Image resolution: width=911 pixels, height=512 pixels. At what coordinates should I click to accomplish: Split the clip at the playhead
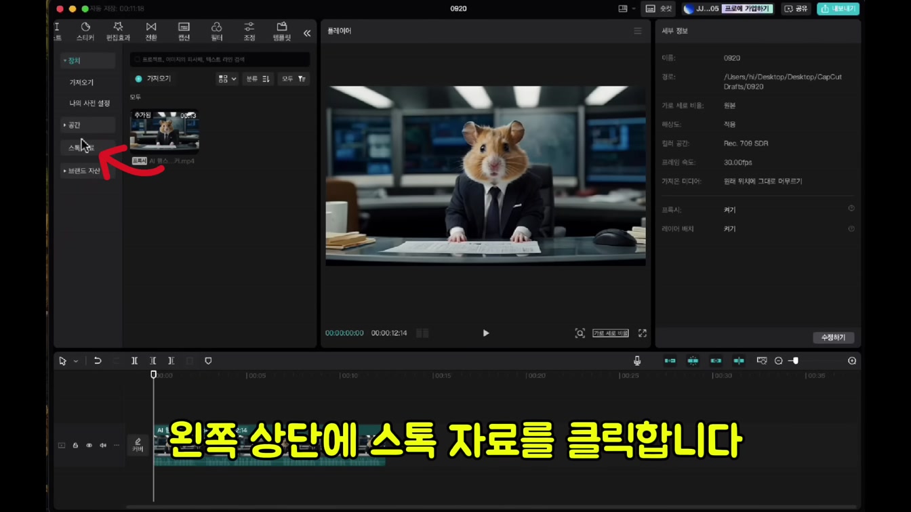tap(134, 361)
